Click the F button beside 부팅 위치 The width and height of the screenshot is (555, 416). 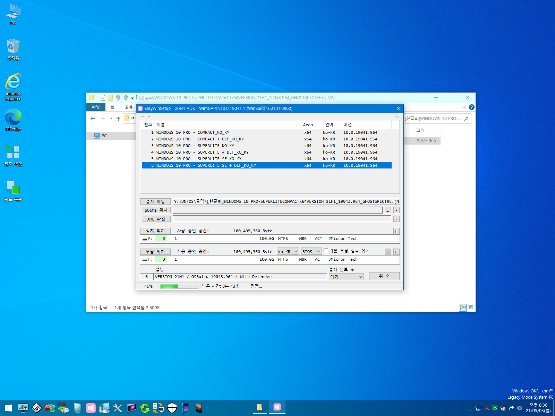point(396,252)
